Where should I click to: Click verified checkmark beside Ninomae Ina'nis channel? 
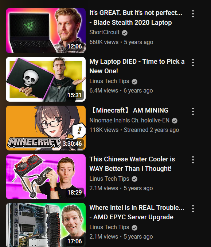pos(175,121)
